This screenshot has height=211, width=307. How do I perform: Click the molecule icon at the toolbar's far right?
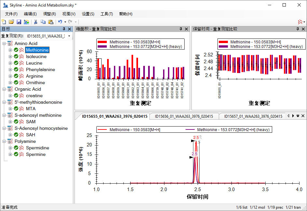click(x=300, y=22)
